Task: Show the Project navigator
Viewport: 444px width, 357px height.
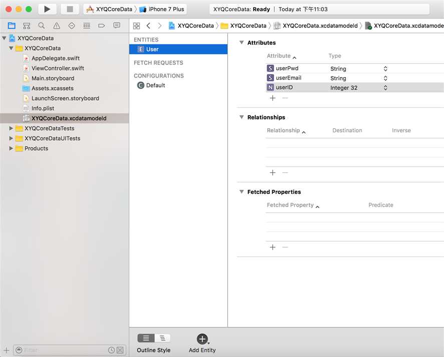Action: point(12,26)
